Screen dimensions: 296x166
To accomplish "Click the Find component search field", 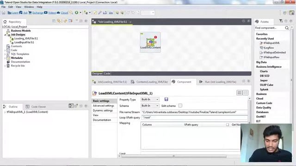I will [269, 28].
